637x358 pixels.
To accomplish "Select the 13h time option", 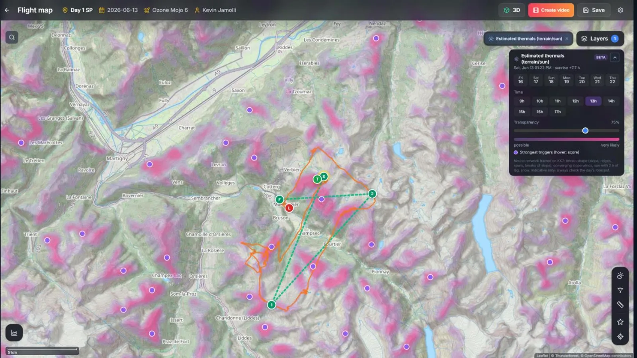I will (x=593, y=101).
